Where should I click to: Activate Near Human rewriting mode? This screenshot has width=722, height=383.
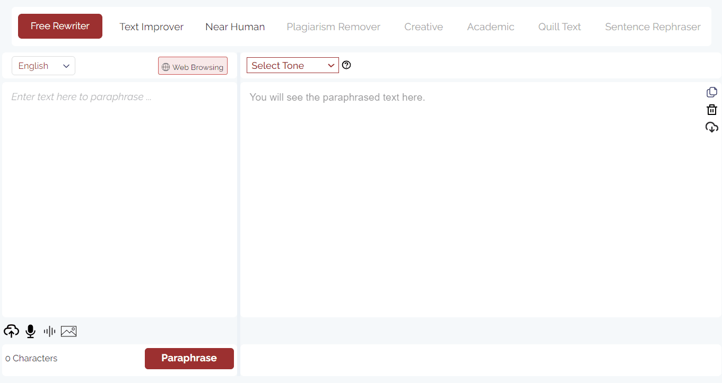(x=235, y=26)
